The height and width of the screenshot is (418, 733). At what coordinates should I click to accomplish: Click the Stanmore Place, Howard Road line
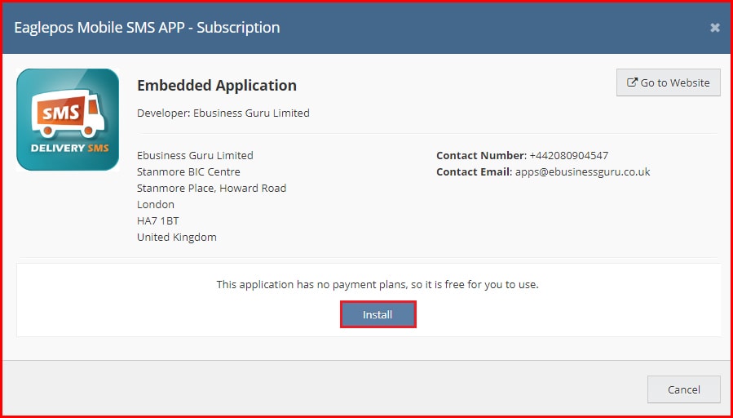click(x=211, y=188)
